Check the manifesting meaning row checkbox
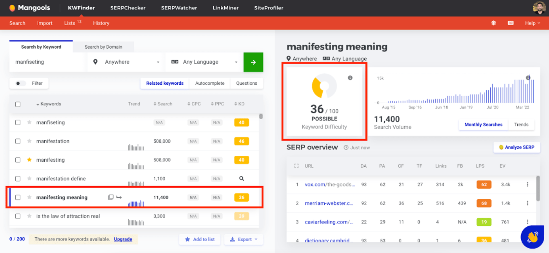 click(18, 197)
